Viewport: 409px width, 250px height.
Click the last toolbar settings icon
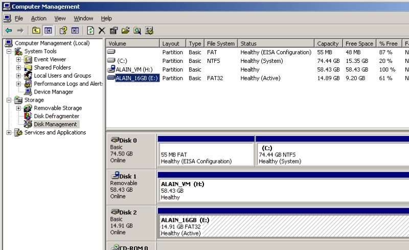(x=149, y=31)
